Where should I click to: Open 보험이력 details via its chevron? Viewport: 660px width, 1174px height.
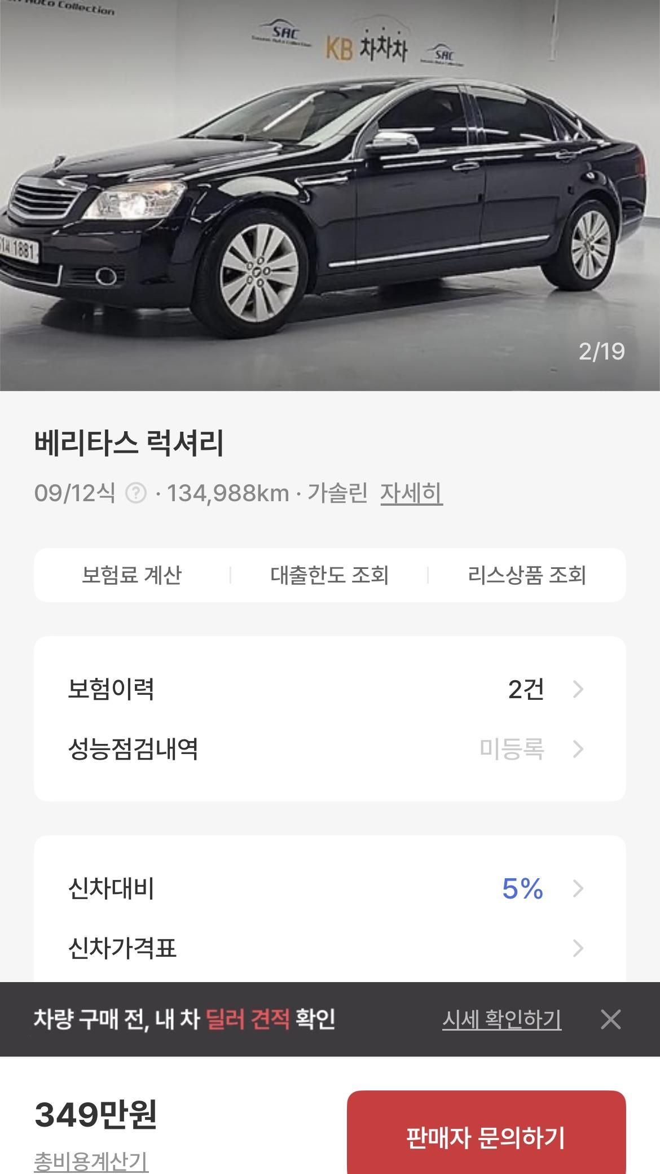pos(578,689)
